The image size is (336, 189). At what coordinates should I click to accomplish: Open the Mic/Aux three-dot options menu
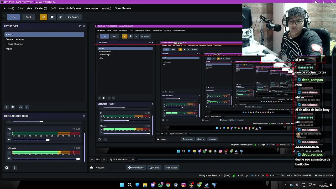tap(9, 153)
